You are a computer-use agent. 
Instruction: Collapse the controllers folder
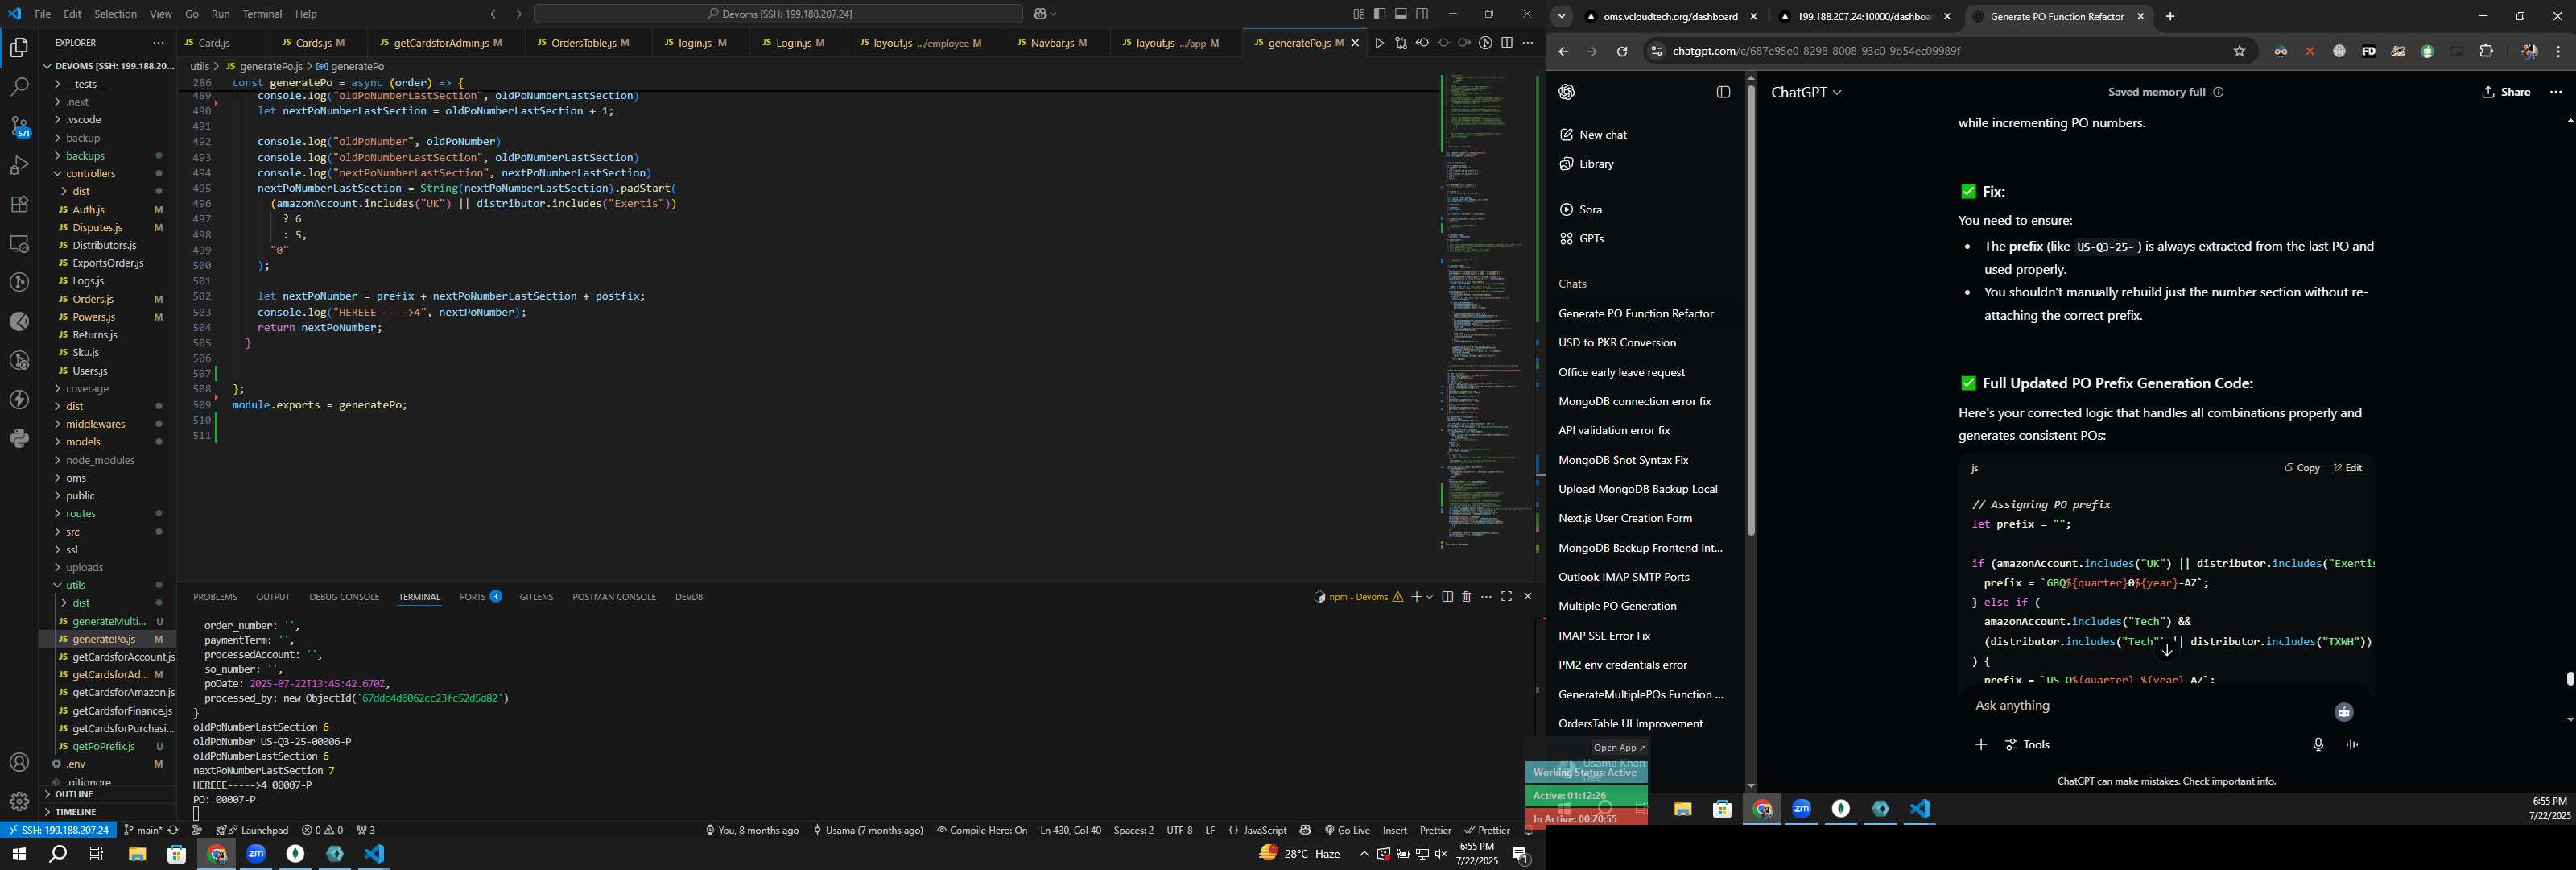[90, 173]
